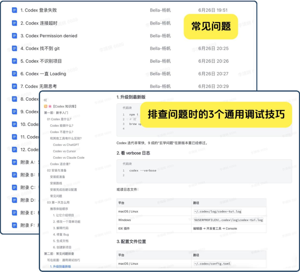The width and height of the screenshot is (300, 272).
Task: Click the document icon of row 11
Action: (14, 137)
